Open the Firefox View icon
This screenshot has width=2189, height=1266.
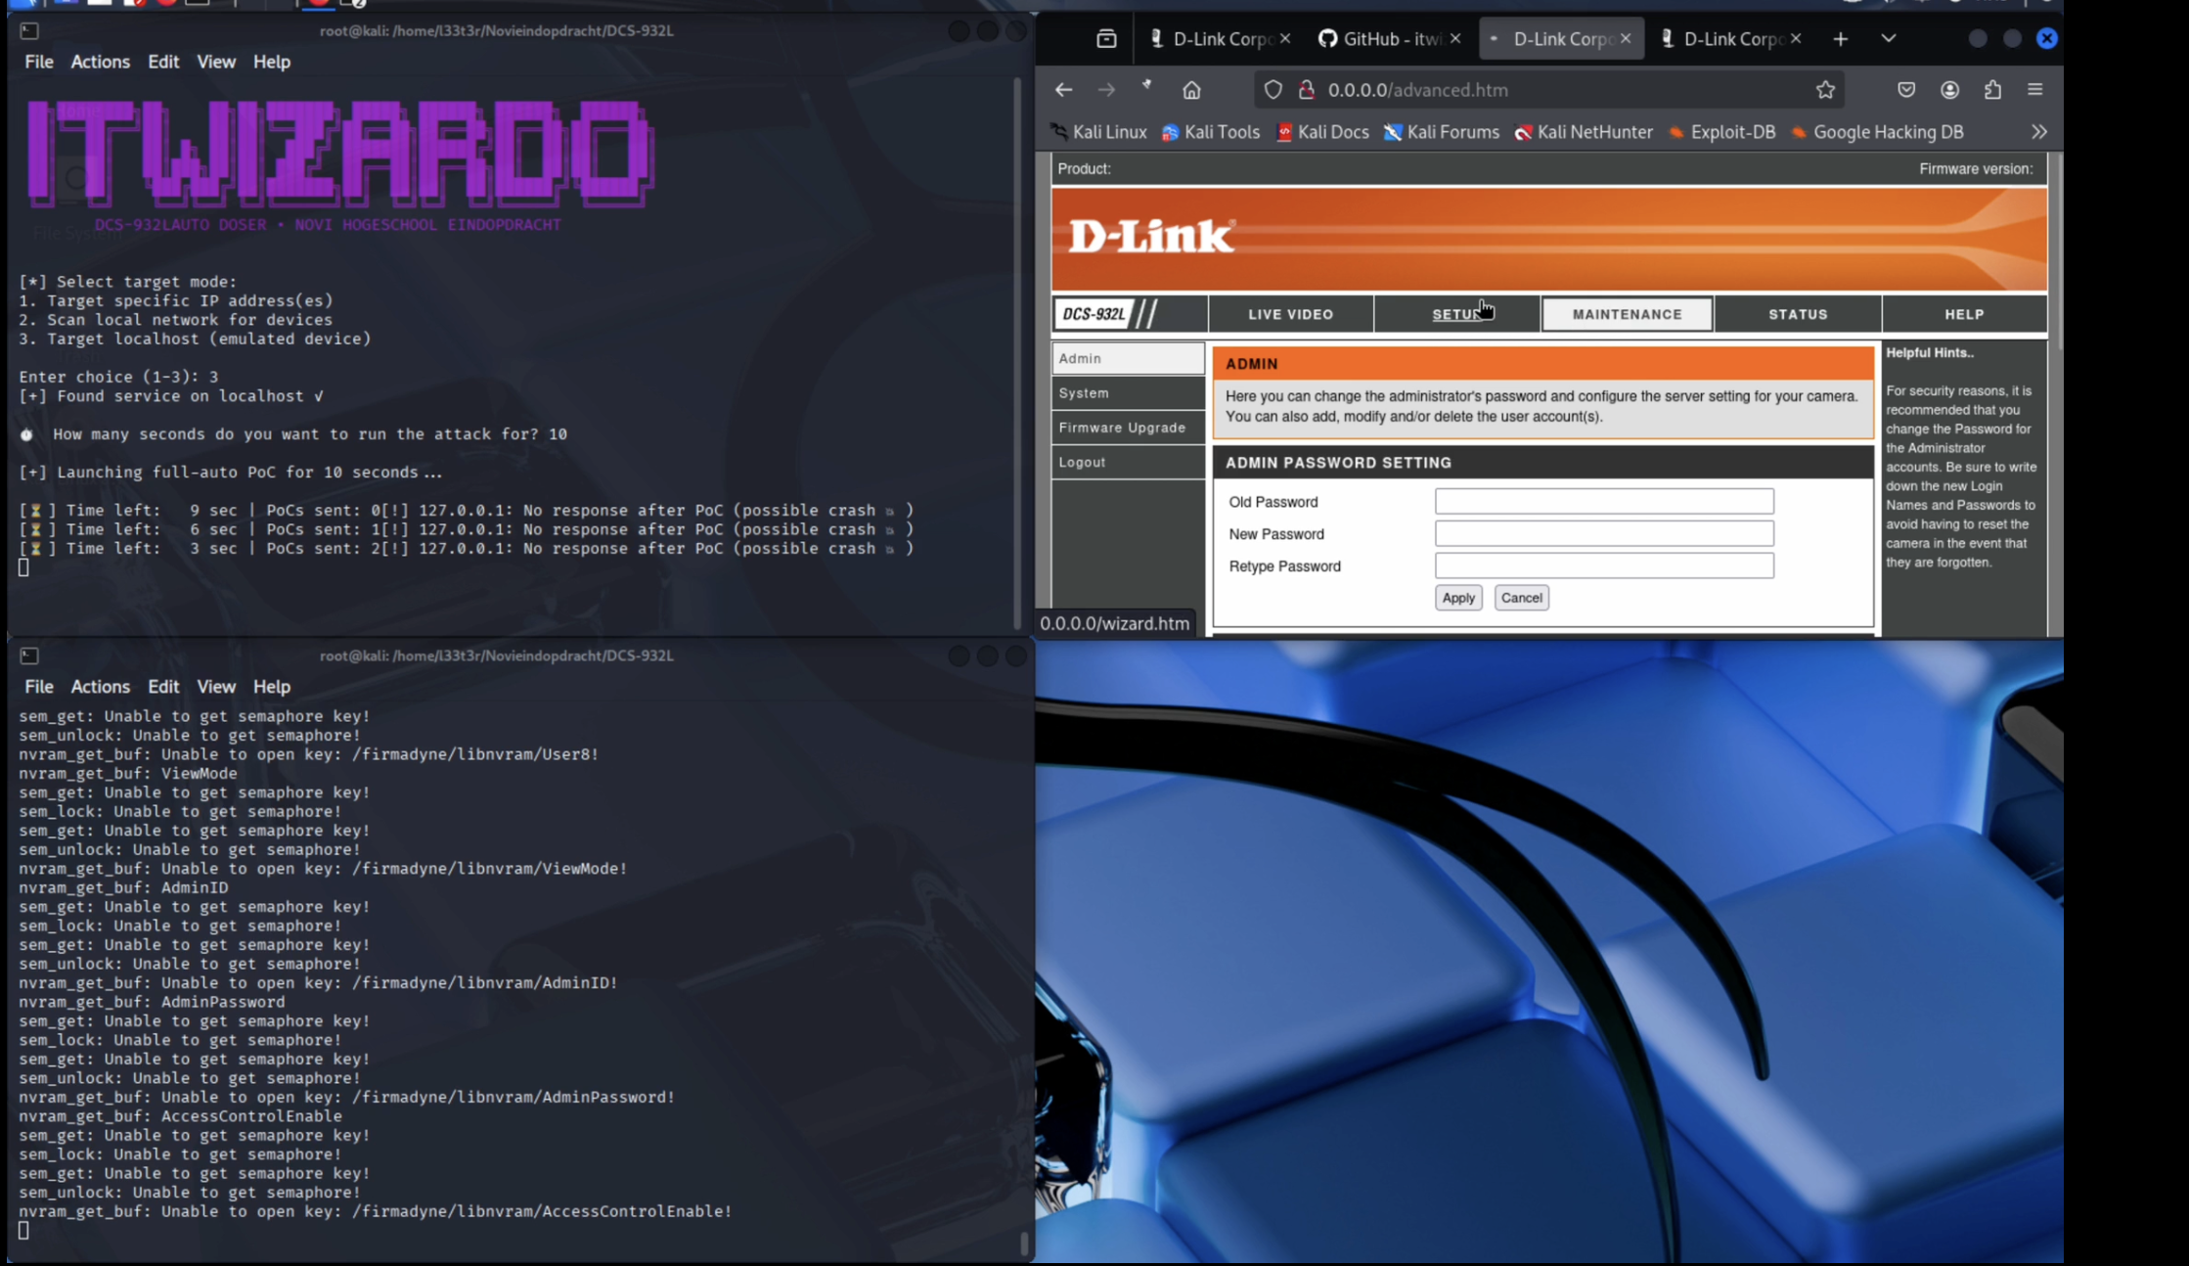pos(1106,39)
